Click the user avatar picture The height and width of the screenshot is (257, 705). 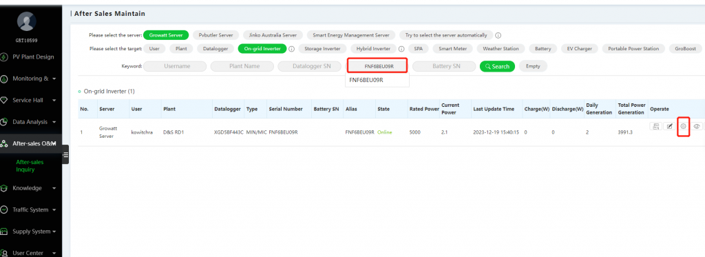click(x=27, y=21)
